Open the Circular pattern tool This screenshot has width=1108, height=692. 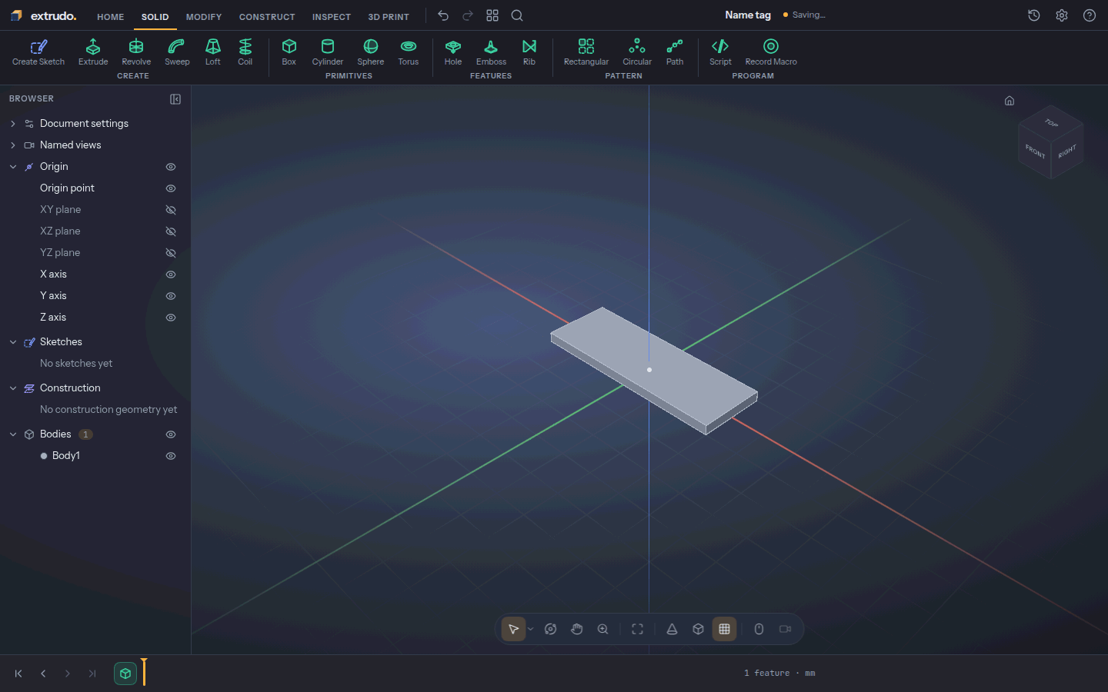coord(637,52)
